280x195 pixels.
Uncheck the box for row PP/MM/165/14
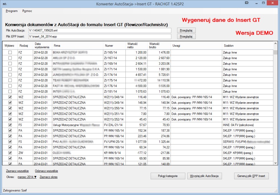[x=10, y=131]
